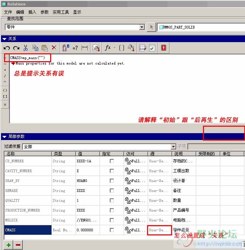Toggle designate checkbox for MDLDIR
Image resolution: width=245 pixels, height=250 pixels.
(112, 220)
